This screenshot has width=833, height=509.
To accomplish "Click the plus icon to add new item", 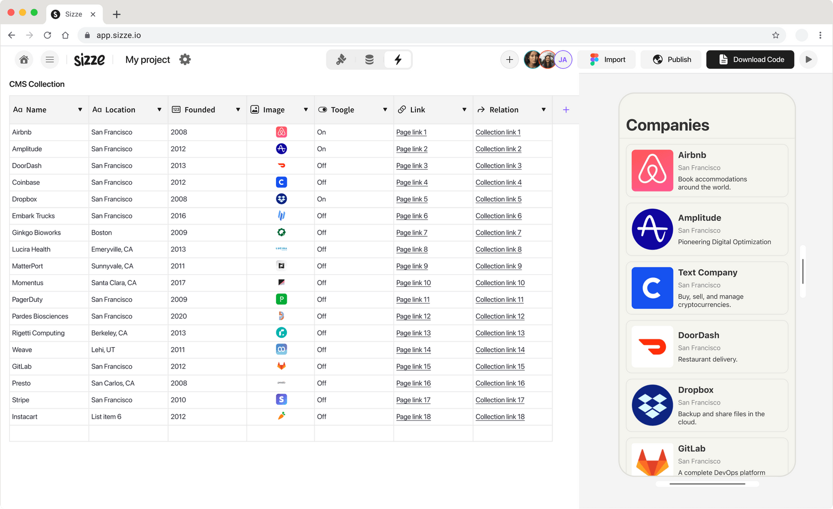I will pyautogui.click(x=509, y=59).
